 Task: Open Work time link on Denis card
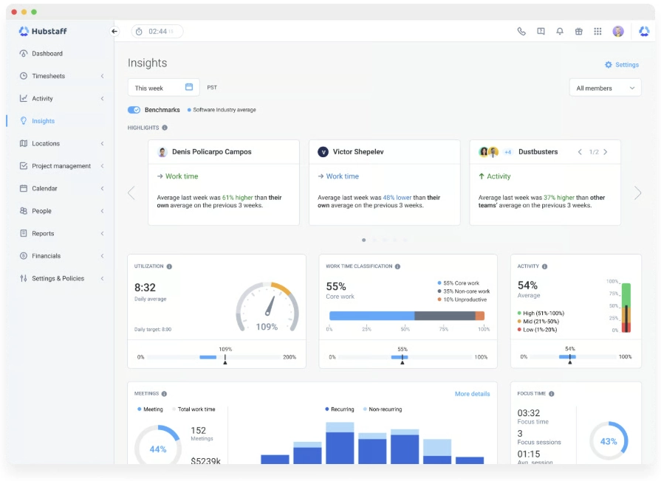pyautogui.click(x=181, y=176)
